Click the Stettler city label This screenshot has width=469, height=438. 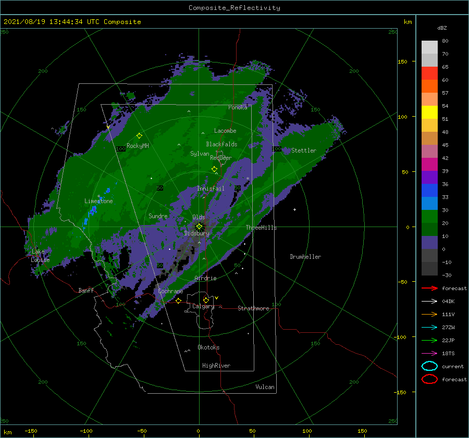click(304, 151)
